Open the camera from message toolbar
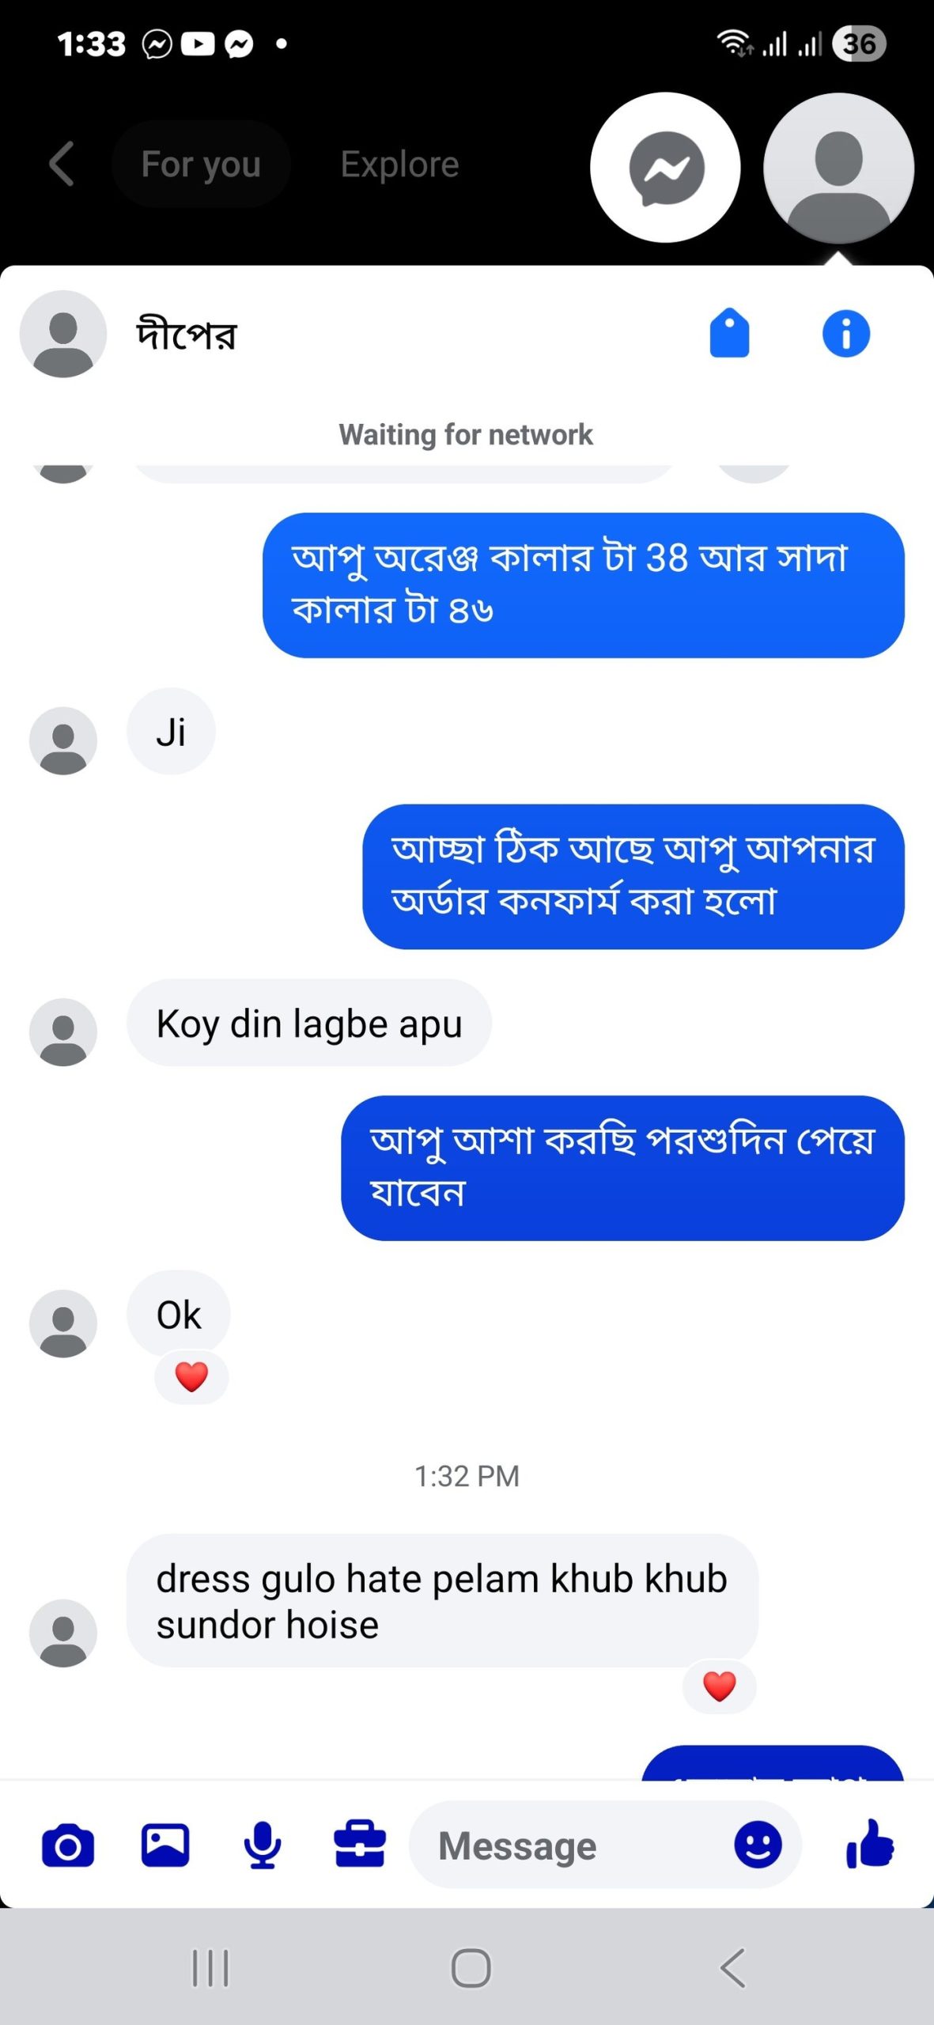Viewport: 934px width, 2025px height. click(68, 1846)
